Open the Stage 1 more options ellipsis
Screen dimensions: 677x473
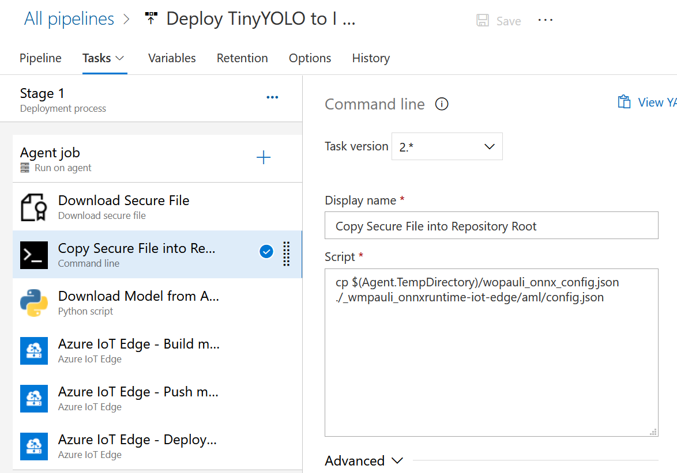pos(272,97)
